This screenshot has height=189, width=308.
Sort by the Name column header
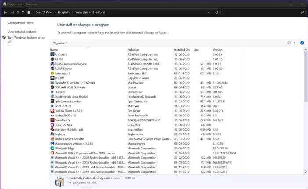(54, 50)
